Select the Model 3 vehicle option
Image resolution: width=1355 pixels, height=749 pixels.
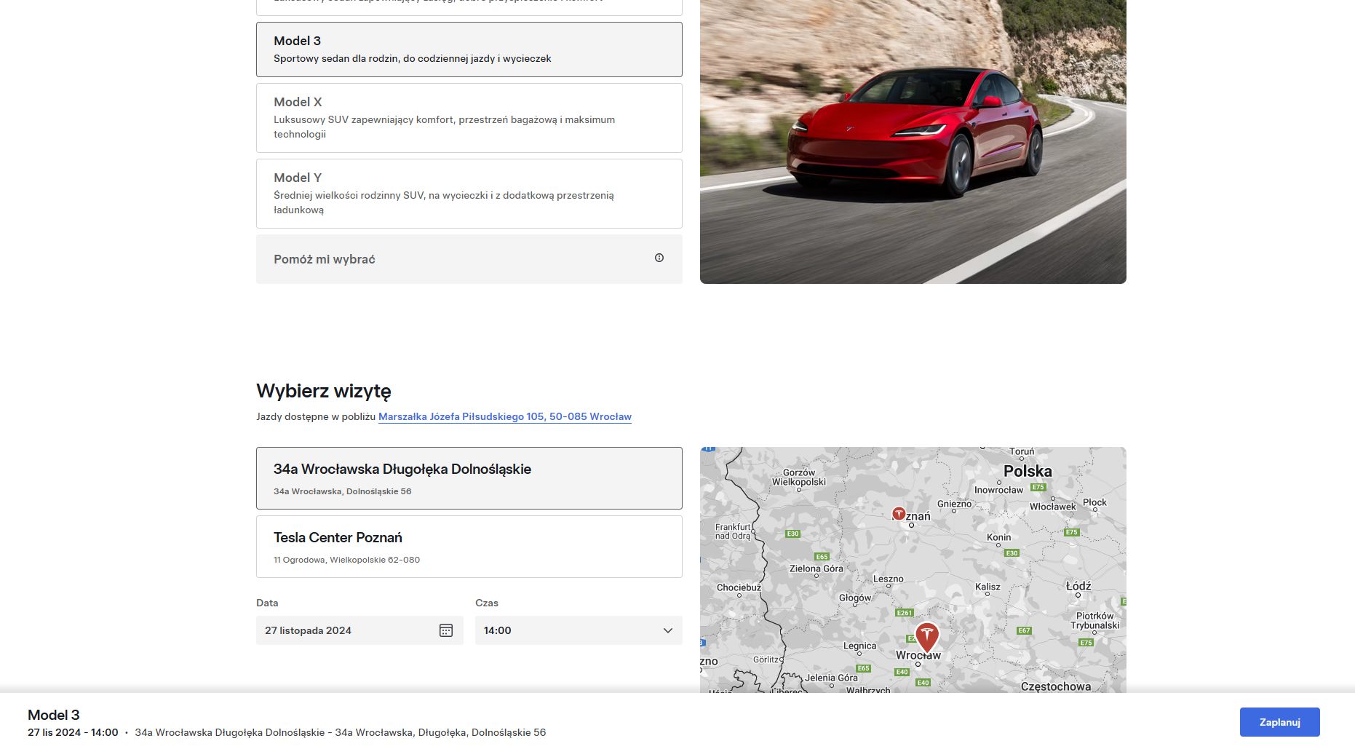pyautogui.click(x=469, y=49)
